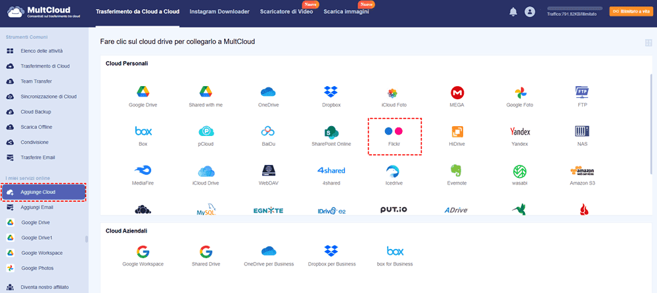This screenshot has height=293, width=657.
Task: Click the sidebar scrollbar handle
Action: pos(87,239)
